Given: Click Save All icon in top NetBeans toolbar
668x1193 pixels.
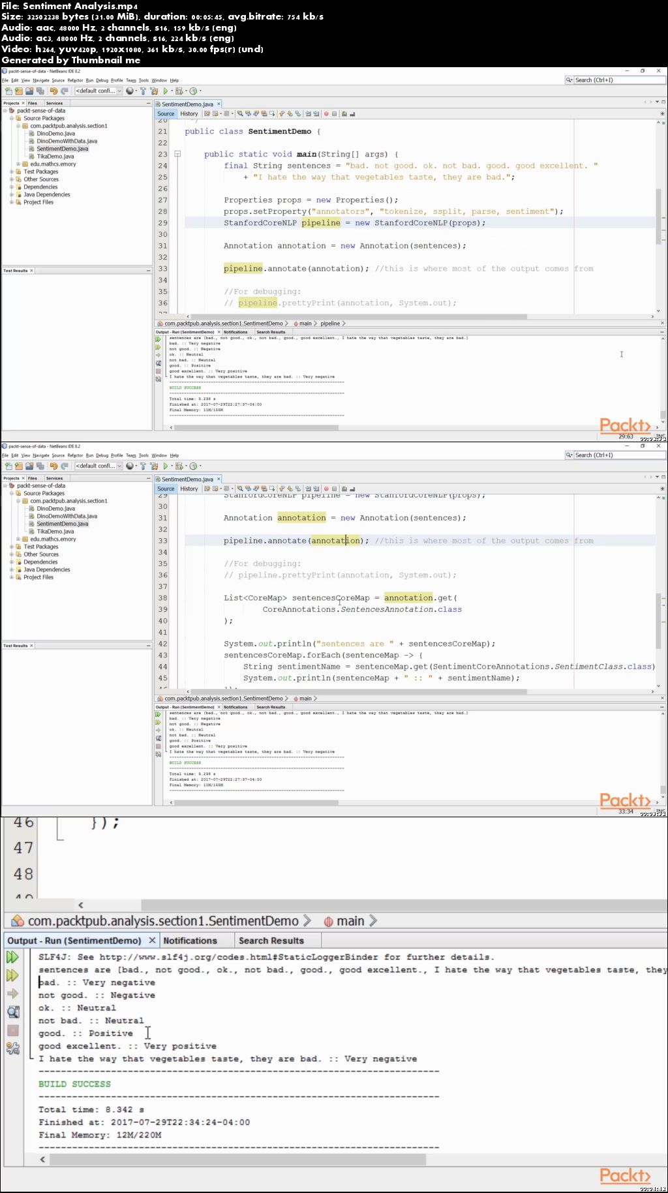Looking at the screenshot, I should point(40,91).
